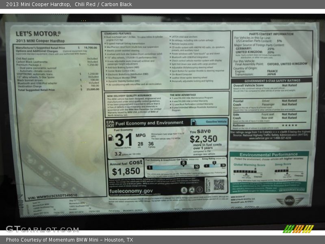This screenshot has height=244, width=325.
Task: Click the 'GERMANY: 25%' parts content line
Action: click(x=255, y=48)
